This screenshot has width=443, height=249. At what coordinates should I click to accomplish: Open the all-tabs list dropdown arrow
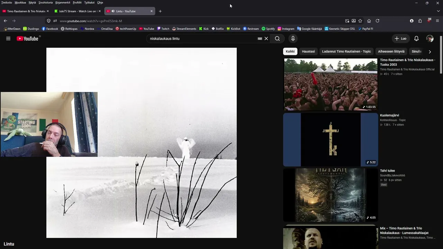[x=438, y=11]
